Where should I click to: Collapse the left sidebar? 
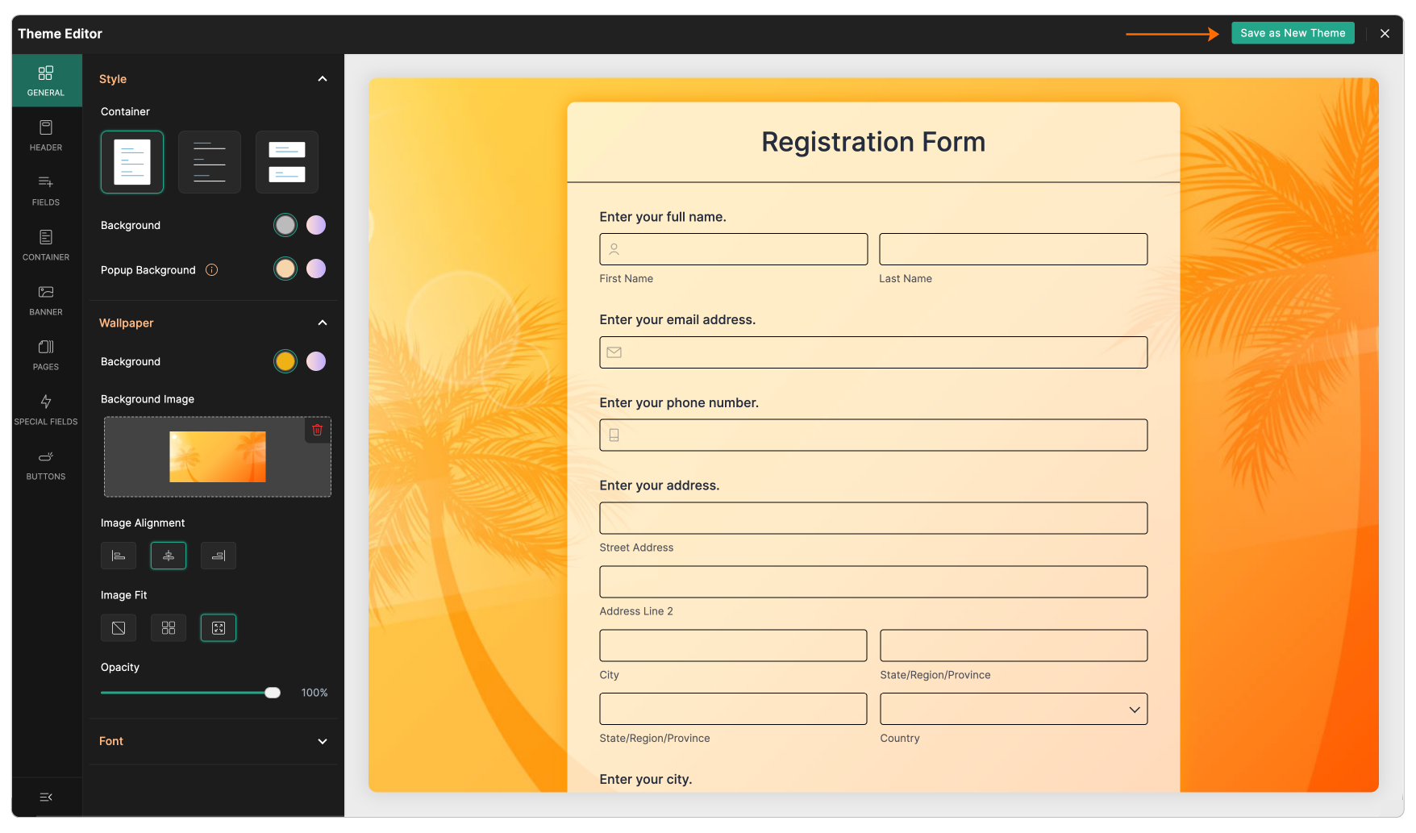46,797
